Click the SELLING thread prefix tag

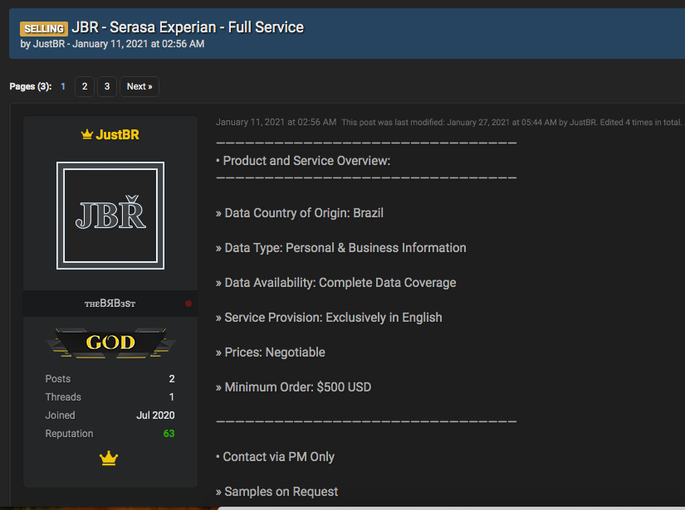pyautogui.click(x=43, y=29)
